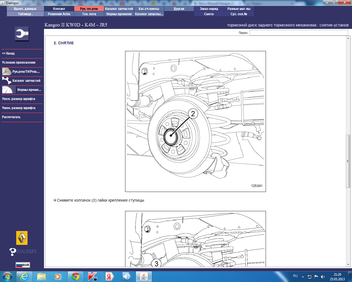
Task: Go back with << Назад
Action: pyautogui.click(x=22, y=53)
